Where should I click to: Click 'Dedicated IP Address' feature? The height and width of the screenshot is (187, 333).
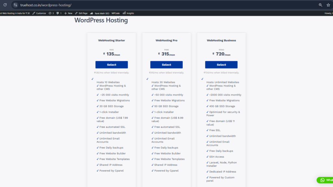click(x=222, y=172)
